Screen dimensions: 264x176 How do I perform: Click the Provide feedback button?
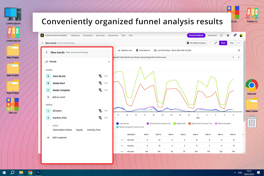(x=196, y=35)
